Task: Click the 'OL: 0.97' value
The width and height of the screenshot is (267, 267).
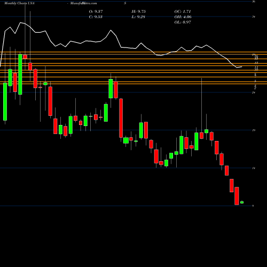Action: pos(183,22)
